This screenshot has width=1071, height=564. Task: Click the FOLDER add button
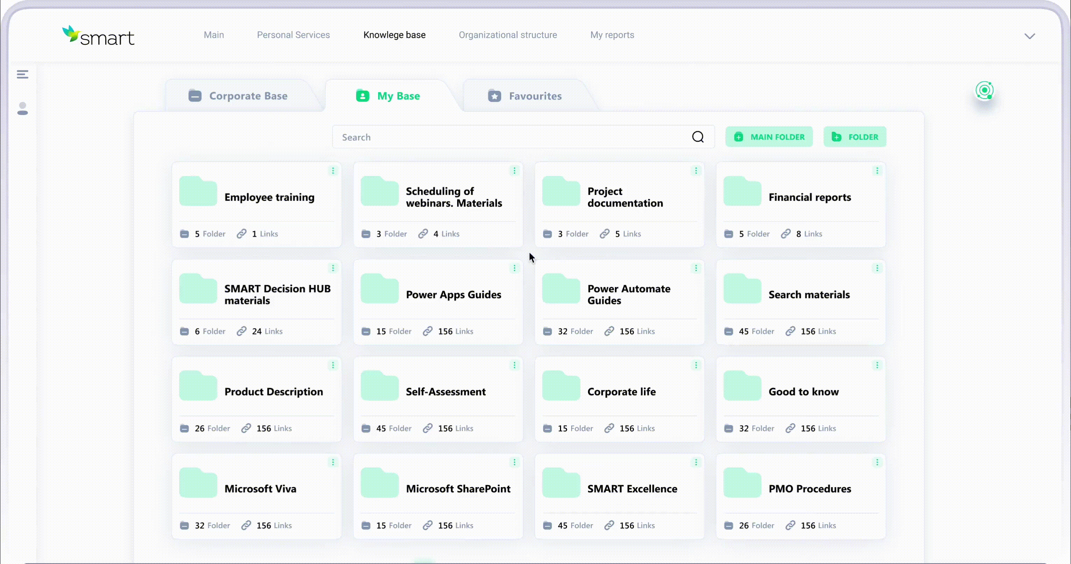tap(855, 137)
